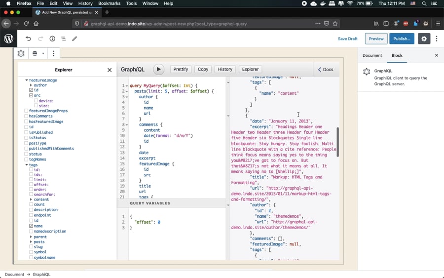Open the History menu in menu bar
The image size is (444, 278).
click(85, 3)
